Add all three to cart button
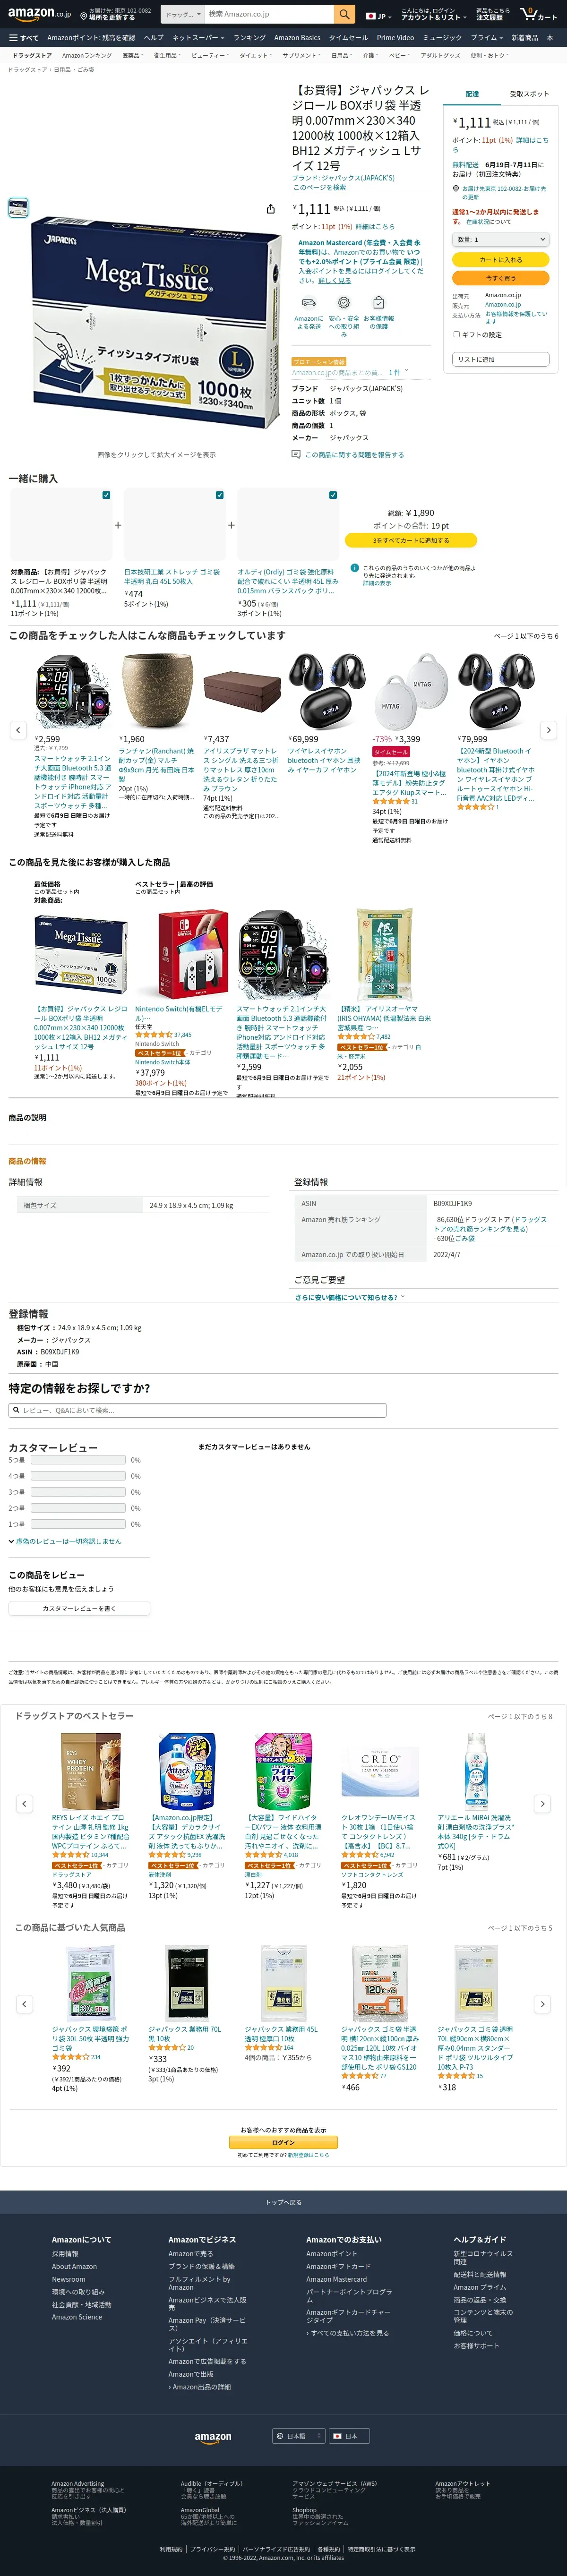The width and height of the screenshot is (567, 2576). click(411, 540)
